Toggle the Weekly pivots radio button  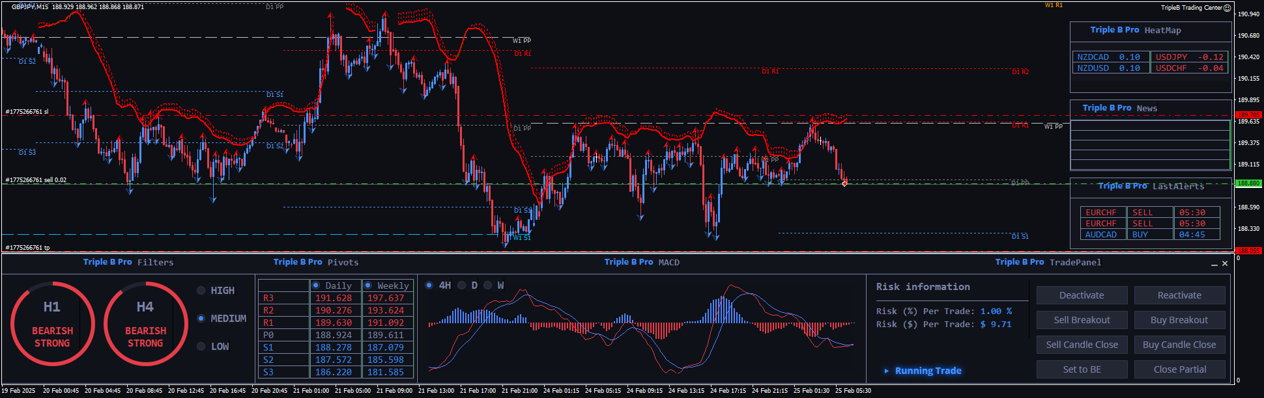(x=368, y=285)
